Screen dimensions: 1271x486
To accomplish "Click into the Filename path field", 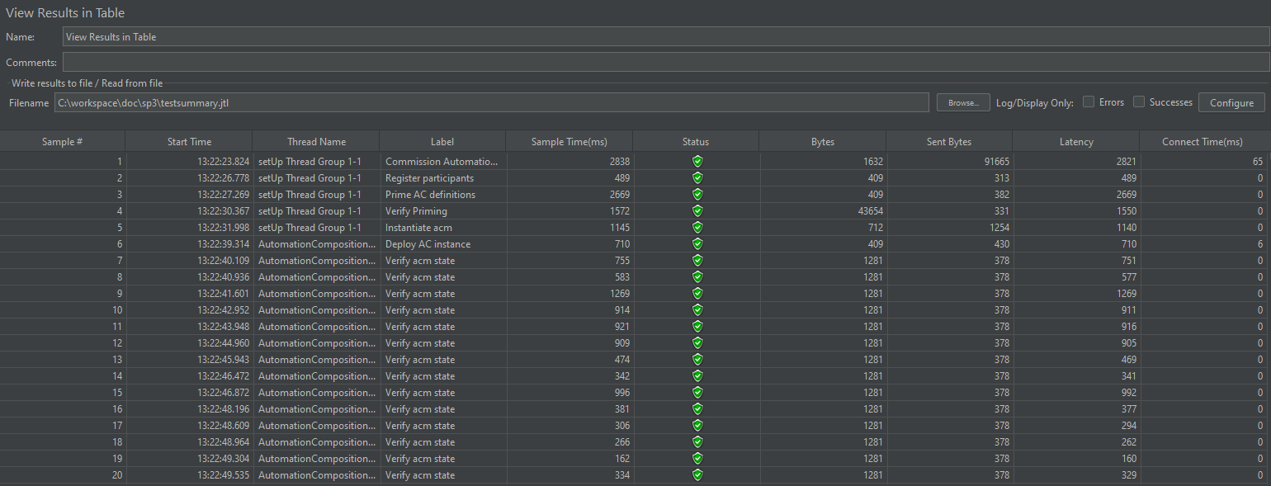I will coord(492,102).
